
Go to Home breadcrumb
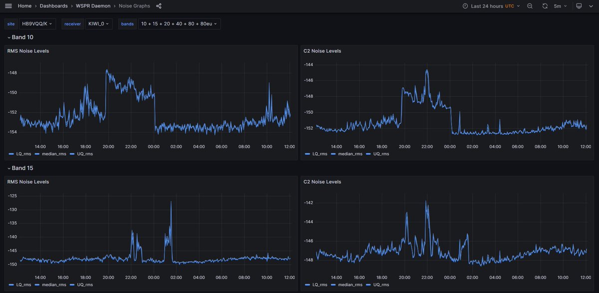tap(24, 6)
